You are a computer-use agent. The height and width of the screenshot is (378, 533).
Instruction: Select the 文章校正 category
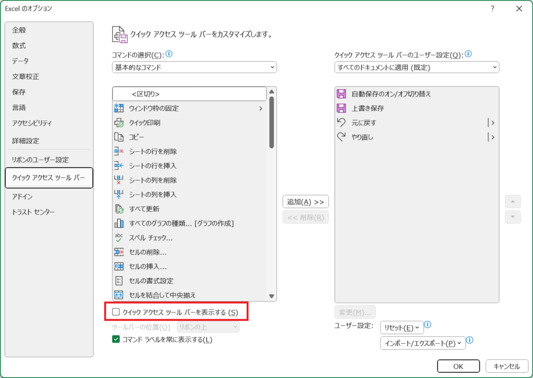[49, 77]
